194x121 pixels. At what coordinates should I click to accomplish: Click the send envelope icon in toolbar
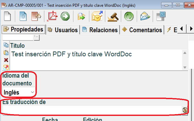[145, 17]
